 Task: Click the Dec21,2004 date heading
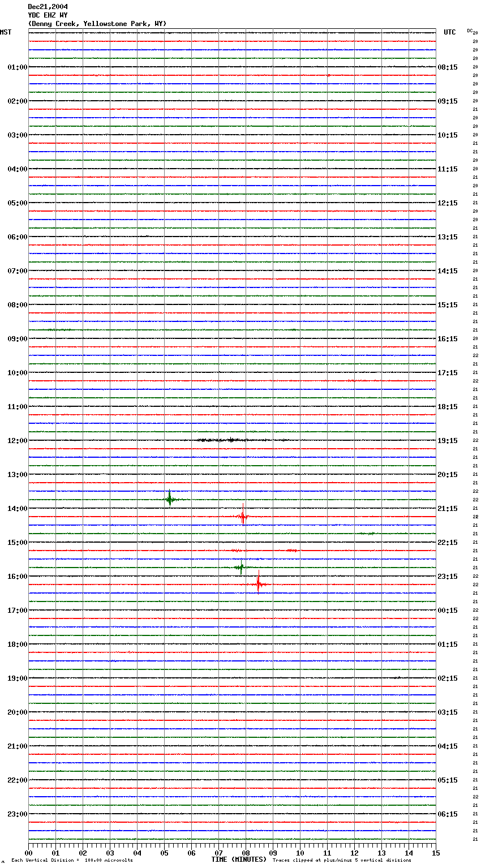pyautogui.click(x=48, y=7)
